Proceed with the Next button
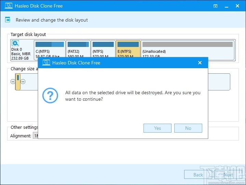This screenshot has height=185, width=246. [228, 175]
